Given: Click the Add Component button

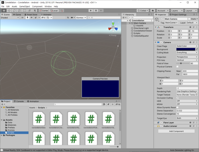Looking at the screenshot, I should tap(176, 131).
